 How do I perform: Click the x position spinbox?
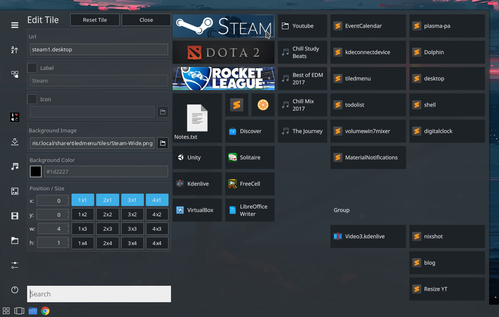pos(53,201)
